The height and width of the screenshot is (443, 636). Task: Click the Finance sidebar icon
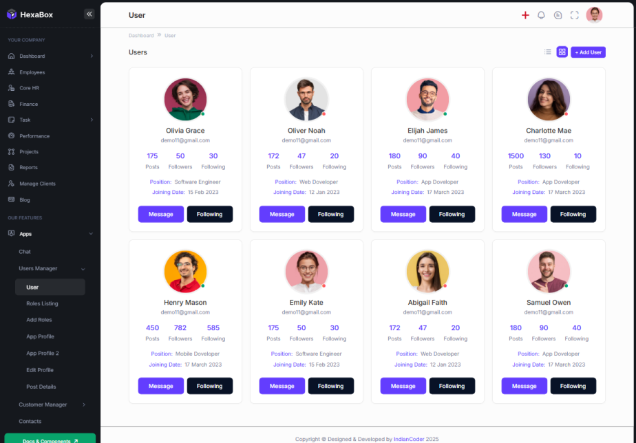[11, 104]
